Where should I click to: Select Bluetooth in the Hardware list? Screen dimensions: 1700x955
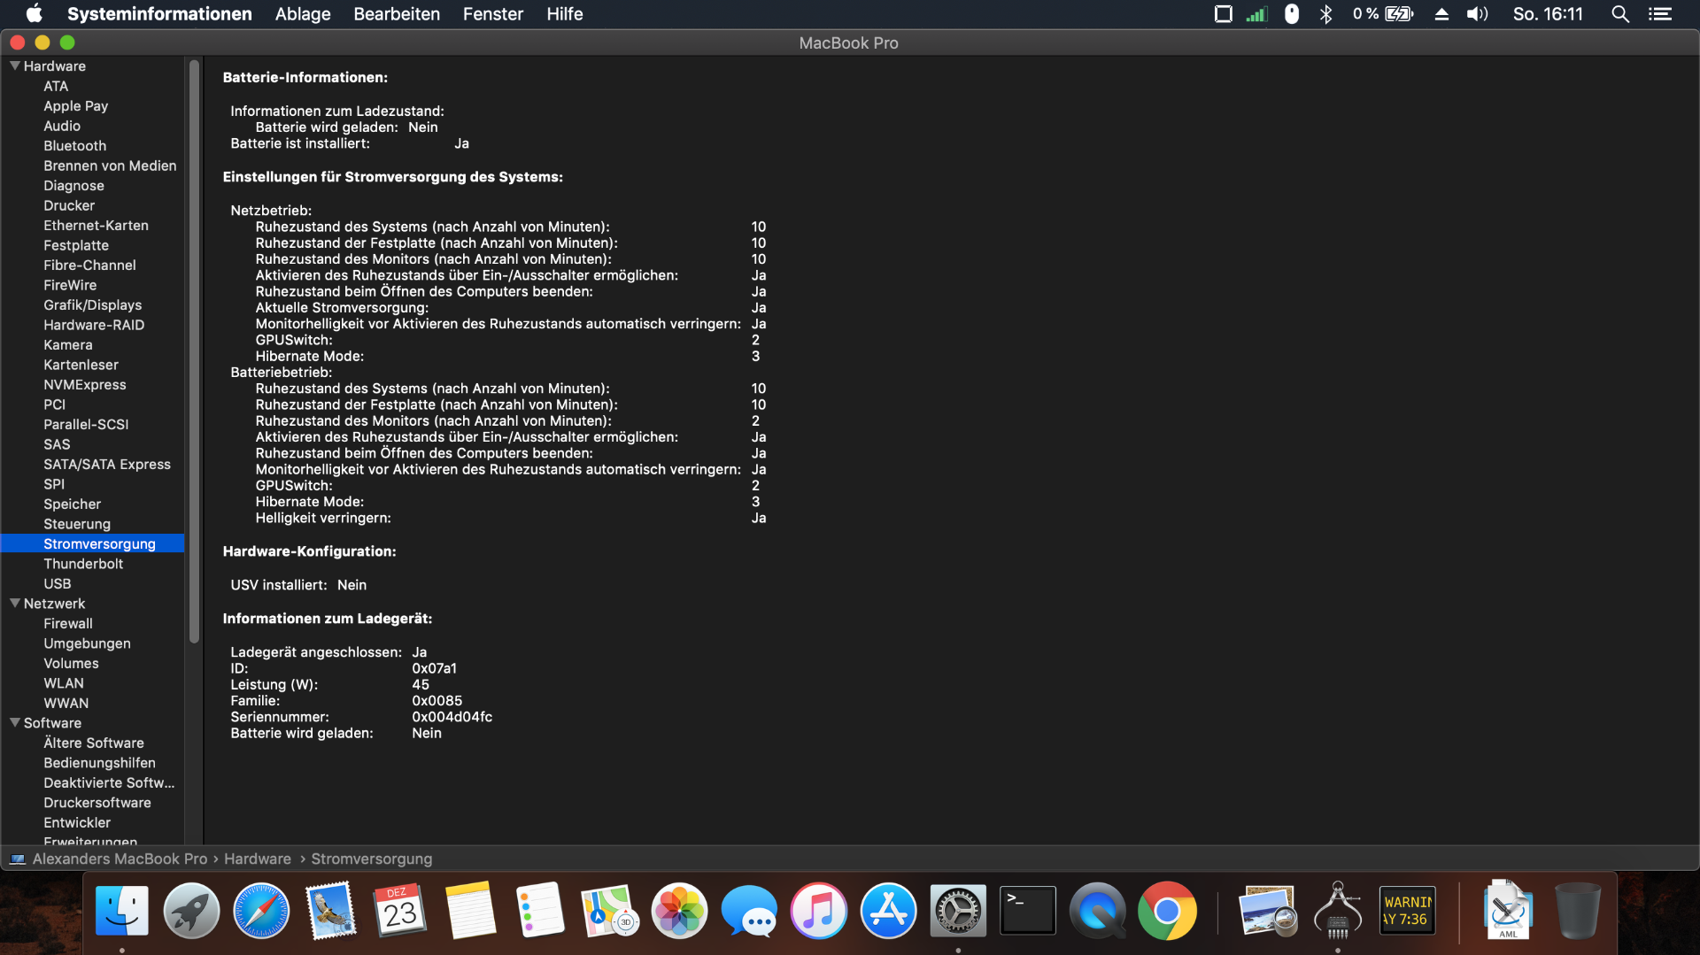coord(74,145)
